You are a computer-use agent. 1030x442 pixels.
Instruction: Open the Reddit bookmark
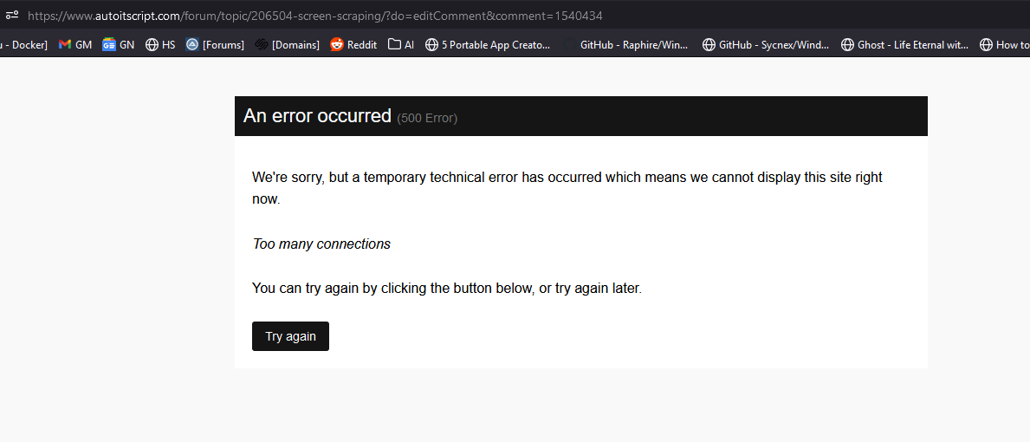pyautogui.click(x=353, y=45)
